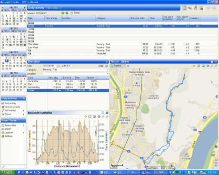219x175 pixels.
Task: Maximize the Route panel using header square icon
Action: [x=212, y=62]
